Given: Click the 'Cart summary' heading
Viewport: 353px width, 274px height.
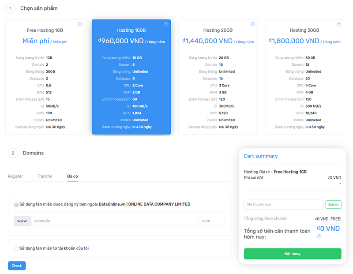Looking at the screenshot, I should point(261,156).
